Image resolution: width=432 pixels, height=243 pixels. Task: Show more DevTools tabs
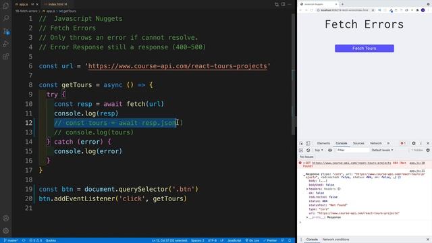click(x=388, y=143)
